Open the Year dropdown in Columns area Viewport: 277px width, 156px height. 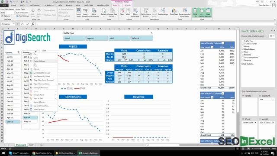point(273,99)
